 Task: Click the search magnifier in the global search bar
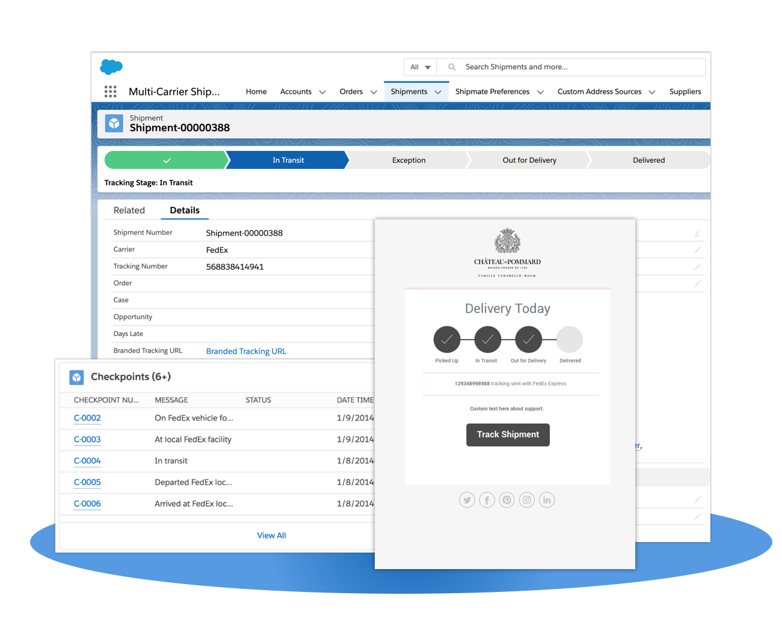pos(451,67)
